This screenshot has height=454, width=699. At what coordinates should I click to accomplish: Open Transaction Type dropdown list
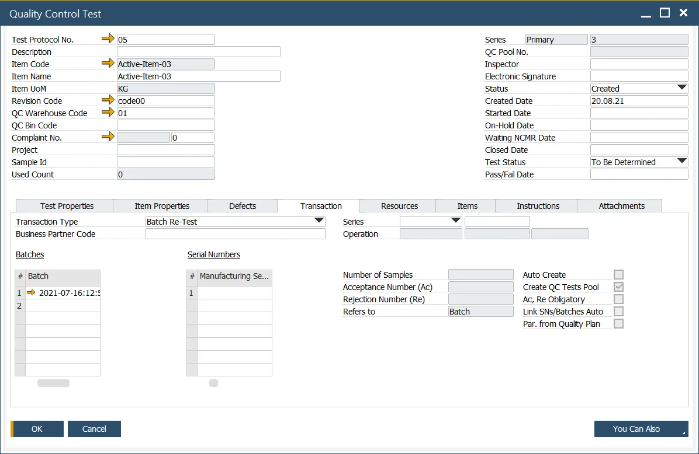click(319, 221)
